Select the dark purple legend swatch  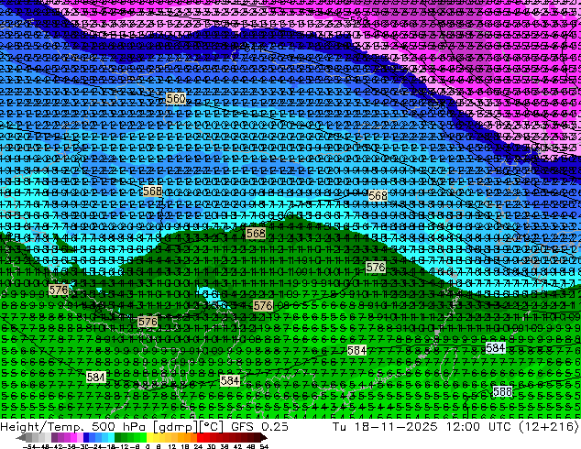click(54, 437)
